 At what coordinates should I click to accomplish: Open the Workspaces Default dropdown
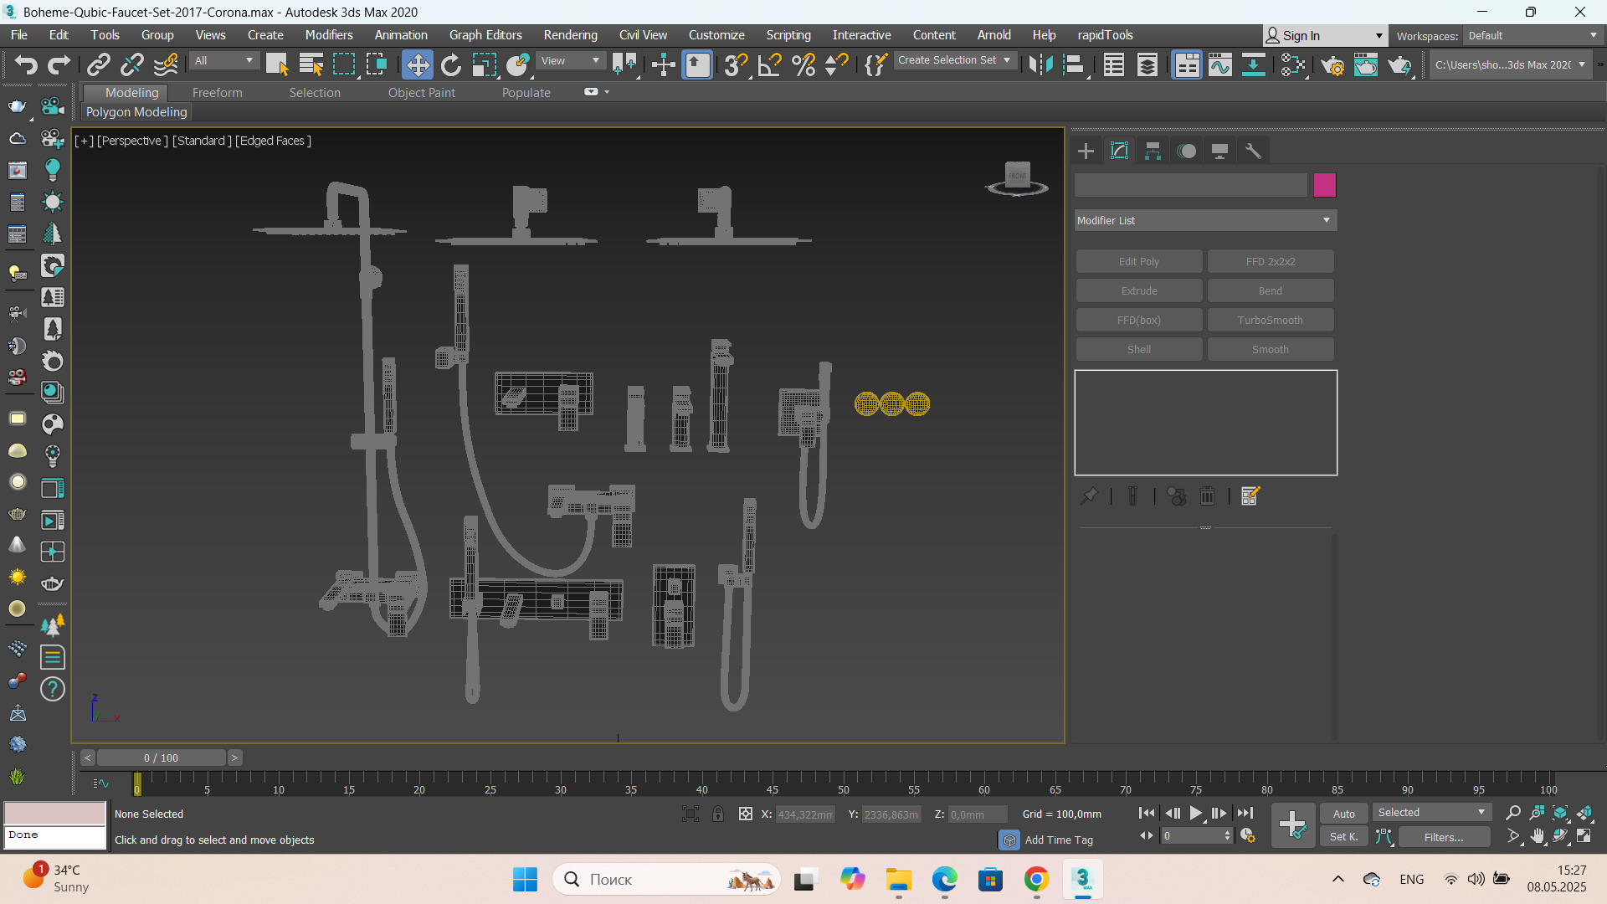click(1533, 36)
